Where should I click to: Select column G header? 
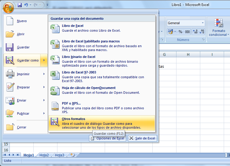click(164, 55)
